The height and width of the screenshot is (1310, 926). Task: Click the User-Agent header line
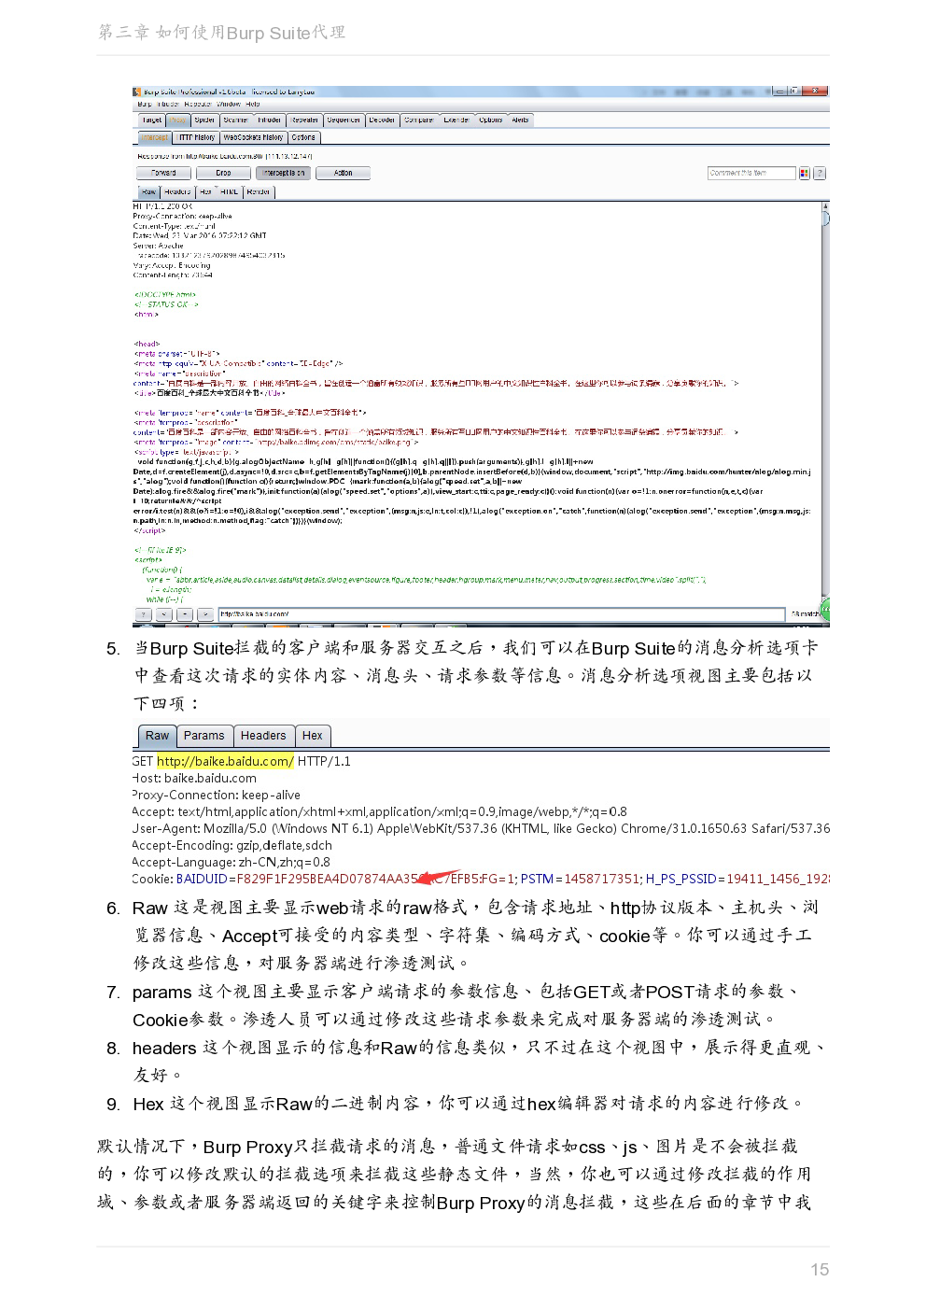(481, 829)
